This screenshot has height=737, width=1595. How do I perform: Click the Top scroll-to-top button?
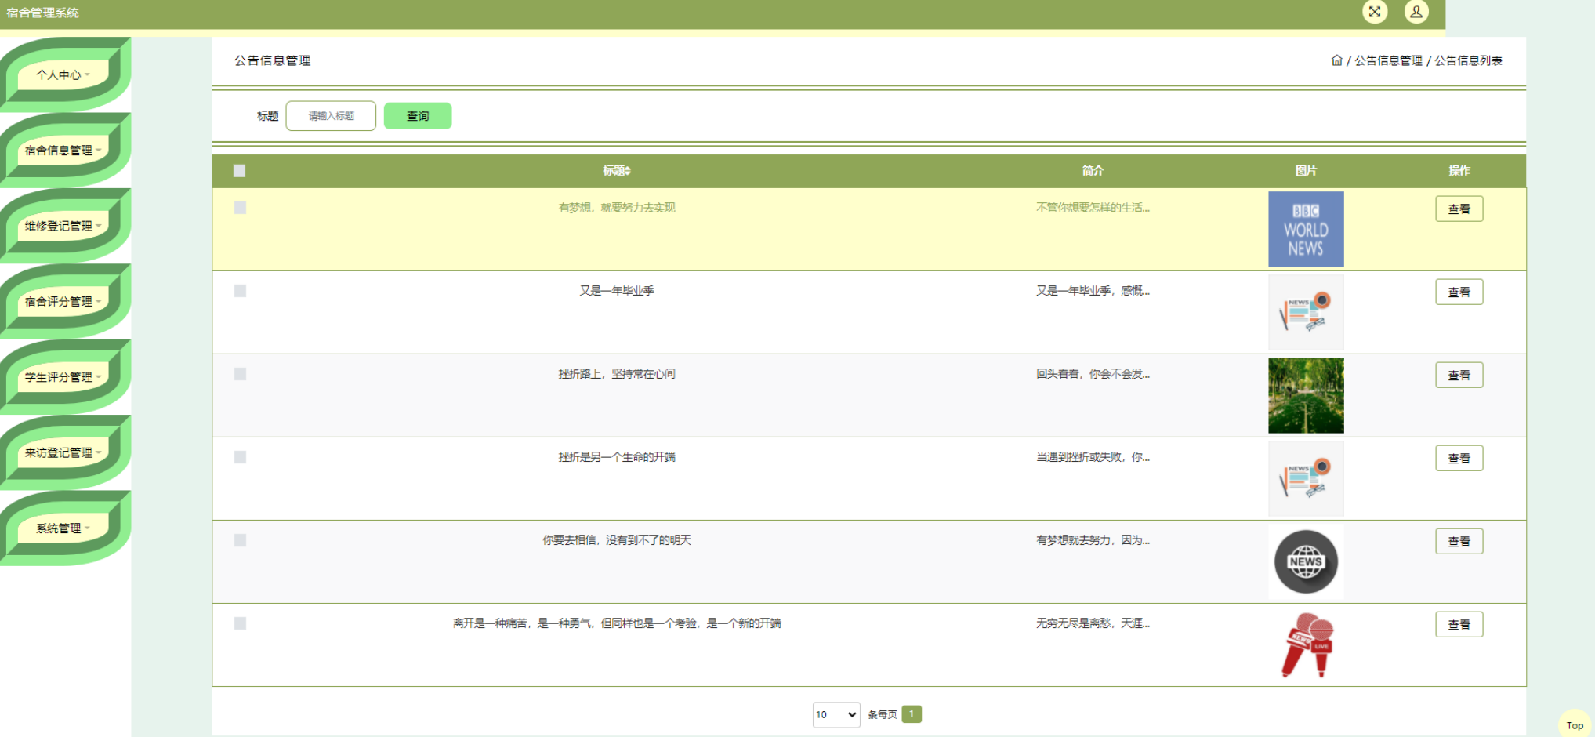[1575, 725]
